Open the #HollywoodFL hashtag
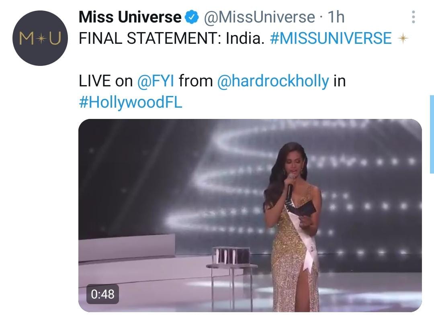The height and width of the screenshot is (323, 434). point(130,102)
